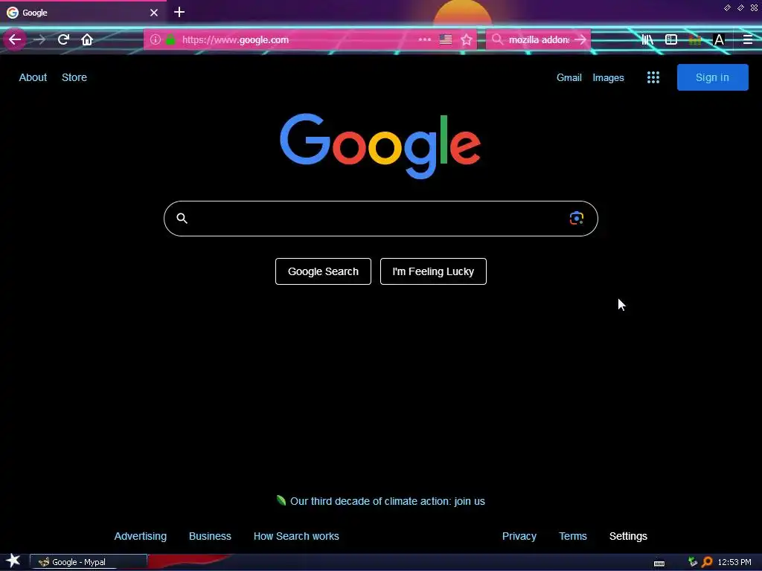This screenshot has height=571, width=762.
Task: Open the Google apps grid
Action: 653,77
